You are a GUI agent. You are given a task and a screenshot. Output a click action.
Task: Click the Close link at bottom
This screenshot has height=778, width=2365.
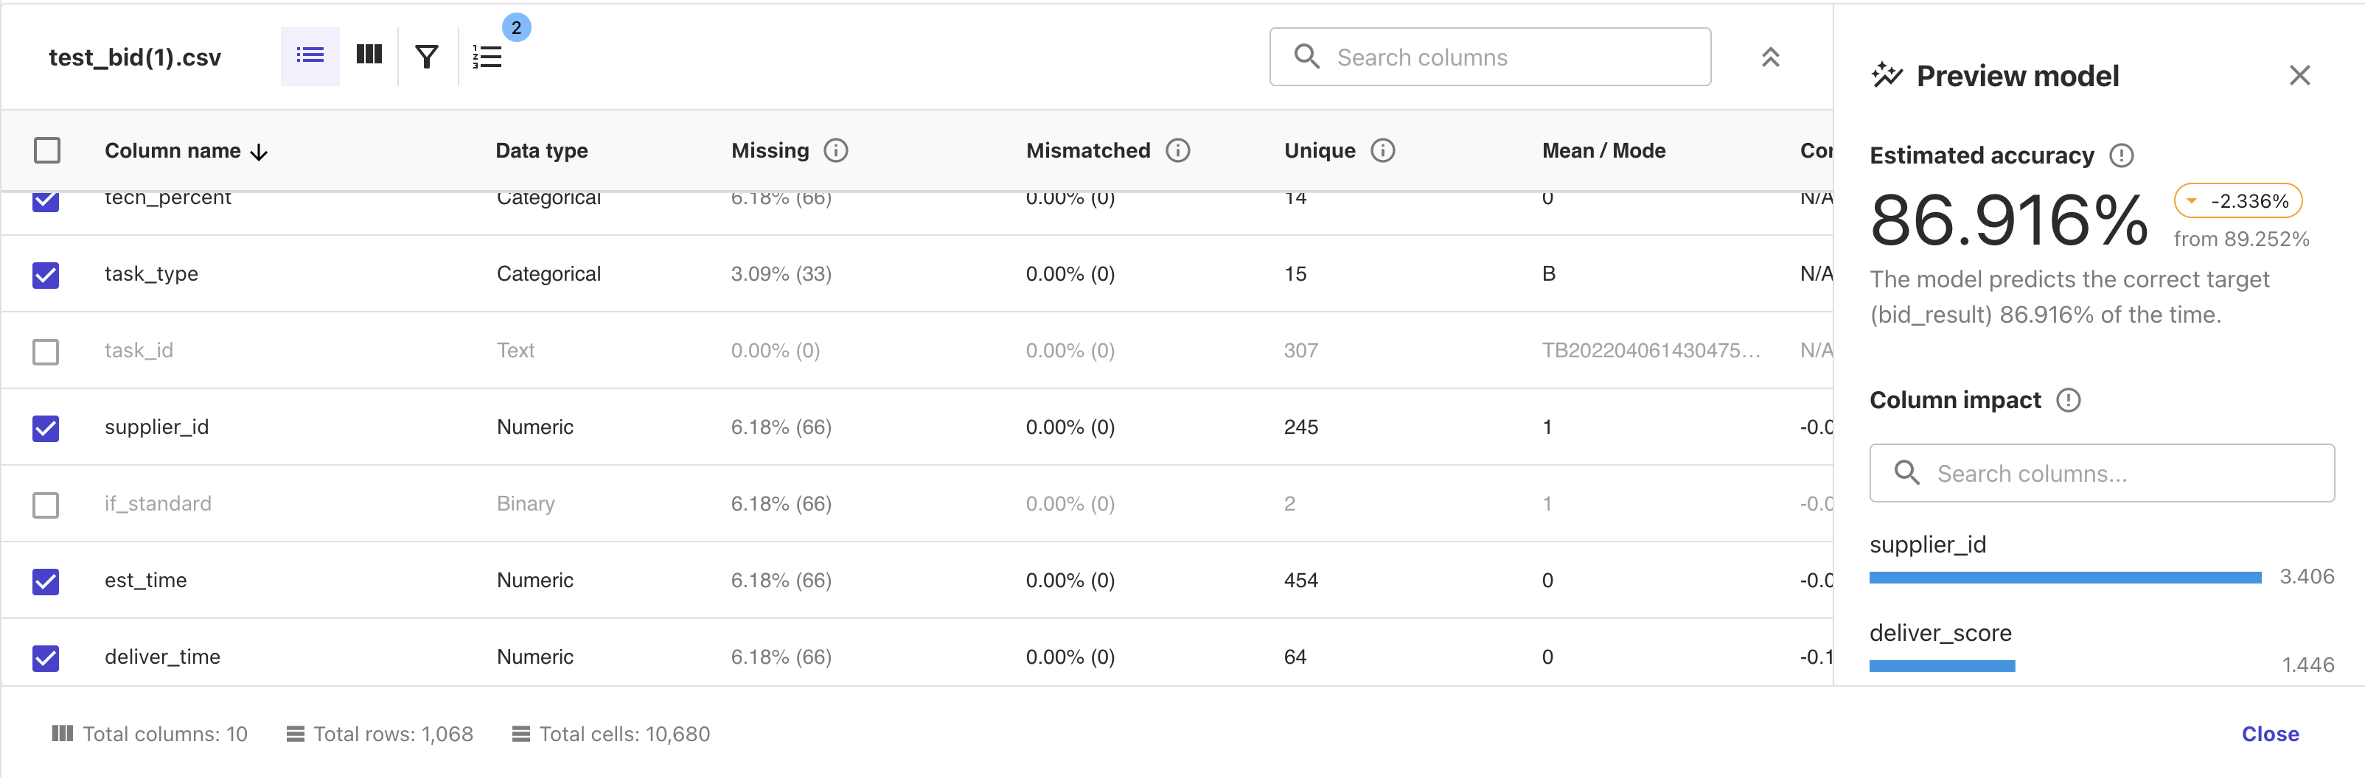pyautogui.click(x=2269, y=733)
